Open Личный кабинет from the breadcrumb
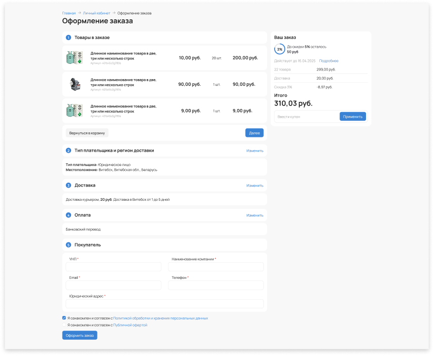This screenshot has width=434, height=356. tap(96, 13)
